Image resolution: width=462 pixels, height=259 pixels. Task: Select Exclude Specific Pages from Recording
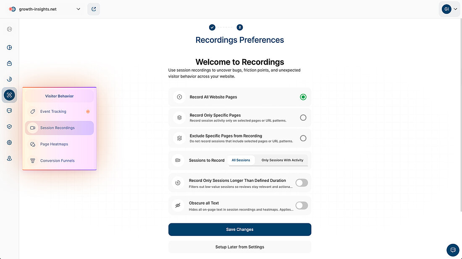coord(303,138)
